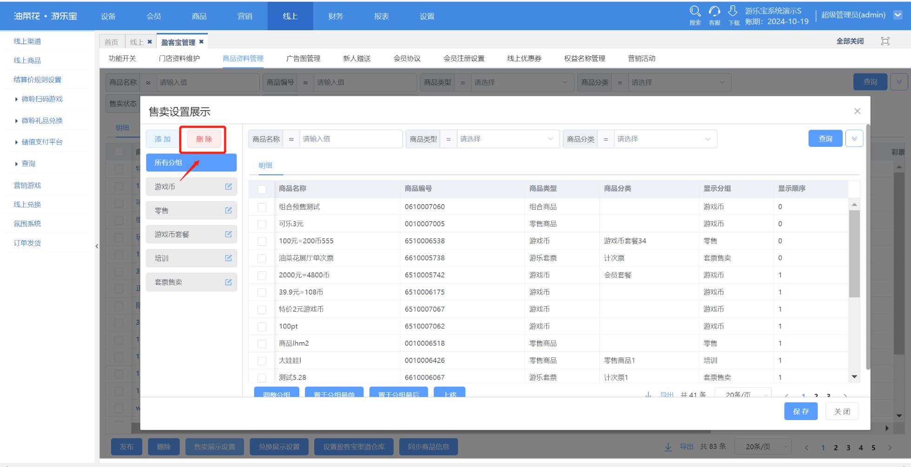This screenshot has height=467, width=911.
Task: Open the 线上优惠券 sub-tab
Action: 524,58
